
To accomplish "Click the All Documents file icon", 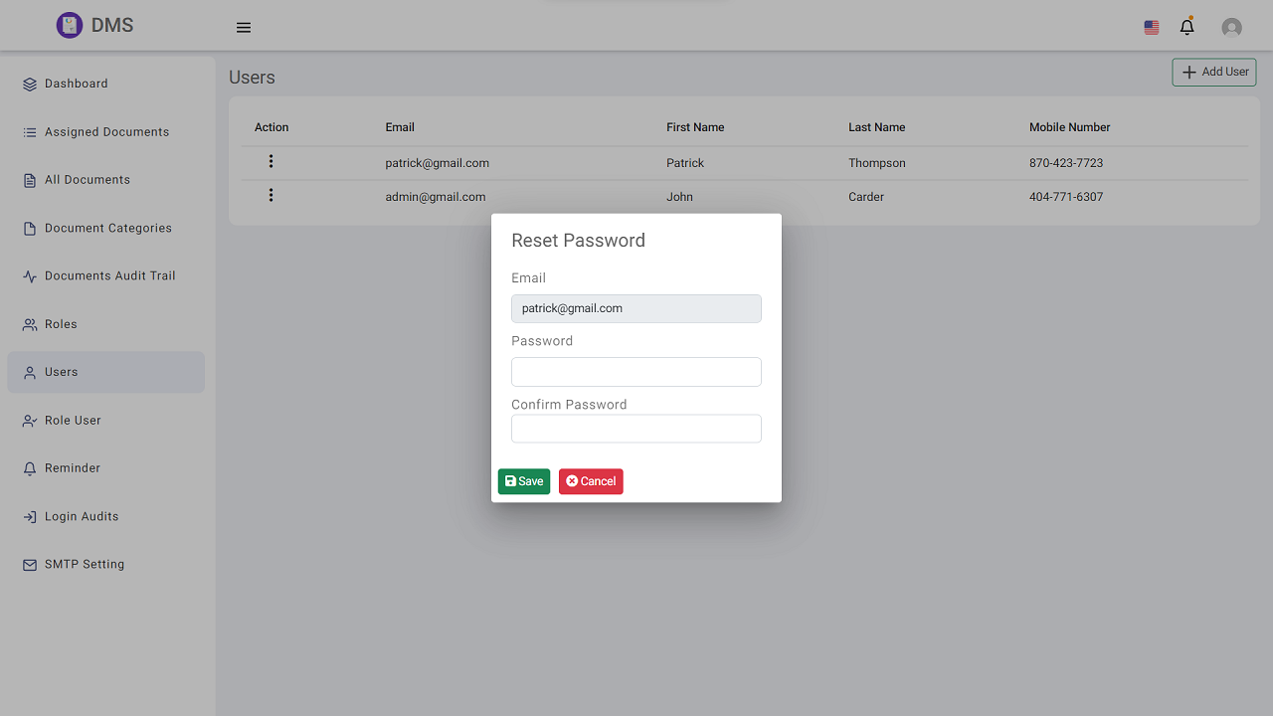I will pyautogui.click(x=30, y=181).
